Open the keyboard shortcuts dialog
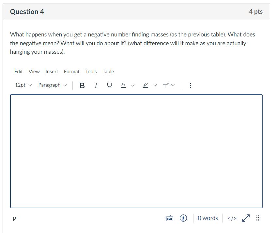 (169, 218)
